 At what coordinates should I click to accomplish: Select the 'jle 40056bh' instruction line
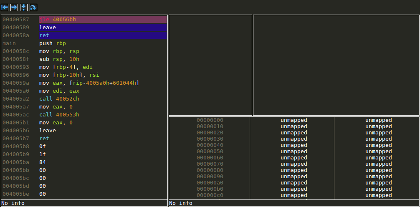click(x=103, y=20)
